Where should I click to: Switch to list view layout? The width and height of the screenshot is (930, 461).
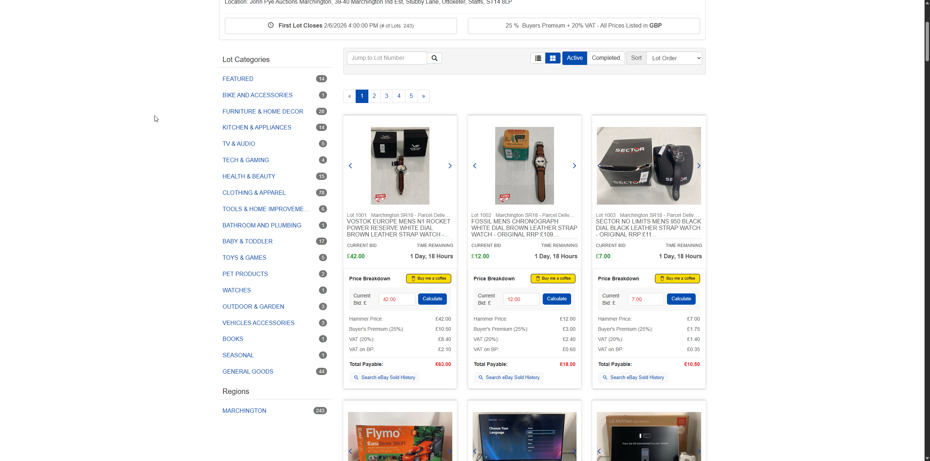[x=538, y=58]
